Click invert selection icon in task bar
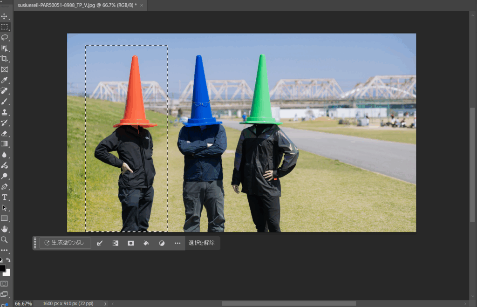This screenshot has width=477, height=307. 115,243
